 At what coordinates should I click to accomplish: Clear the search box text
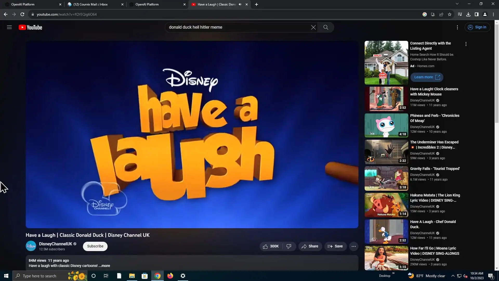coord(313,27)
